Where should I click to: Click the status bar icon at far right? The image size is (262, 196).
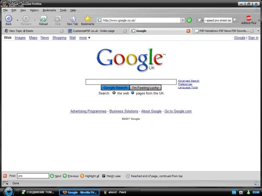point(256,183)
